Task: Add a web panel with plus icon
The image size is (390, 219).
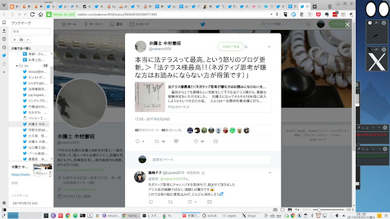Action: (4, 72)
